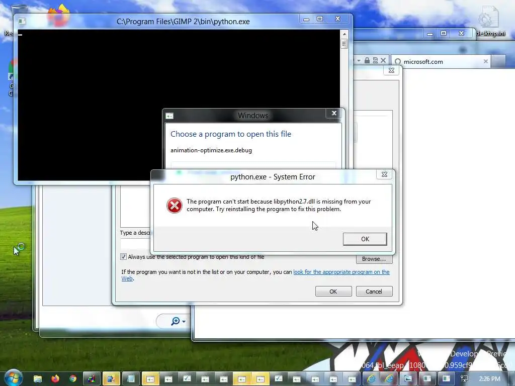Close the python.exe System Error dialog
The image size is (515, 386).
384,174
